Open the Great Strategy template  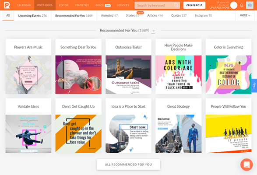pyautogui.click(x=179, y=126)
